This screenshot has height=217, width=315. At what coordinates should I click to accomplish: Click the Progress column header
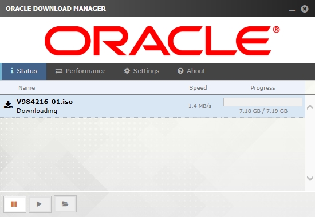(x=263, y=88)
